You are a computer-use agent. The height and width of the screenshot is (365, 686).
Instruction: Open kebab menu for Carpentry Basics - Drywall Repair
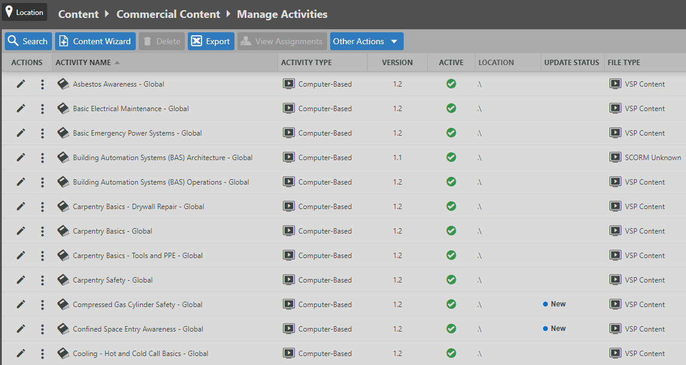point(42,206)
